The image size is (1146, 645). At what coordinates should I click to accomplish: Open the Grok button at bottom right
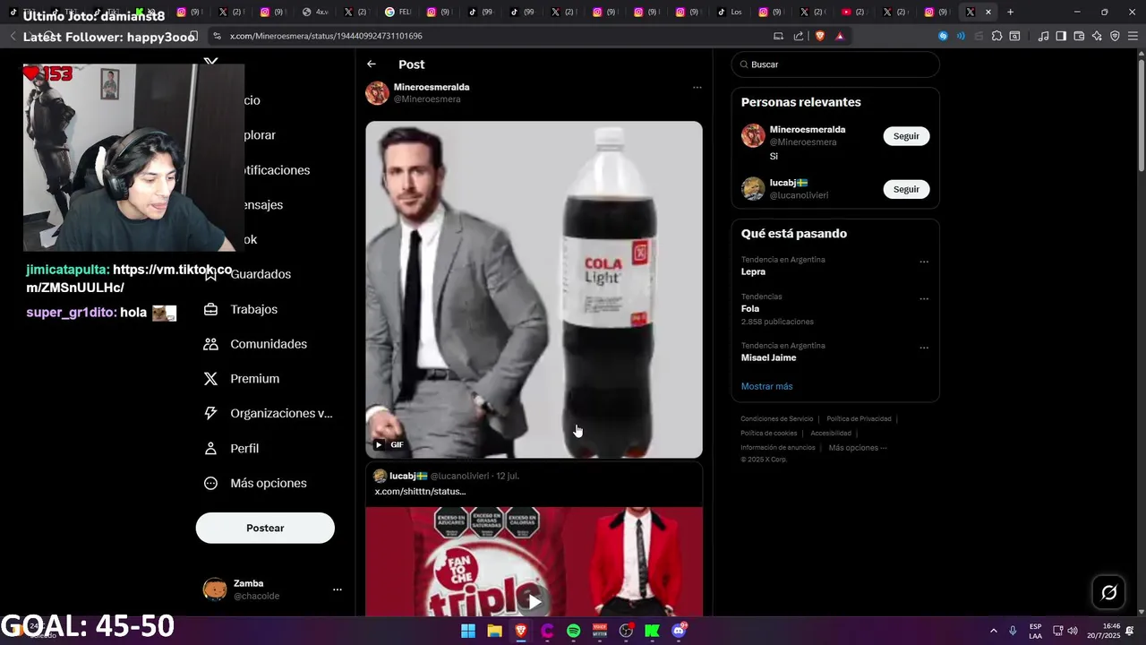point(1108,592)
